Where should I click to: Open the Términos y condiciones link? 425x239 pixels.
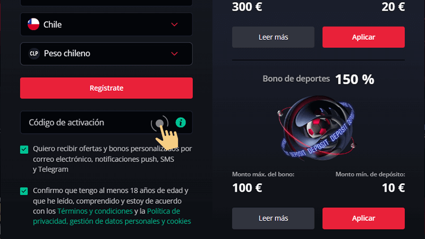(95, 211)
